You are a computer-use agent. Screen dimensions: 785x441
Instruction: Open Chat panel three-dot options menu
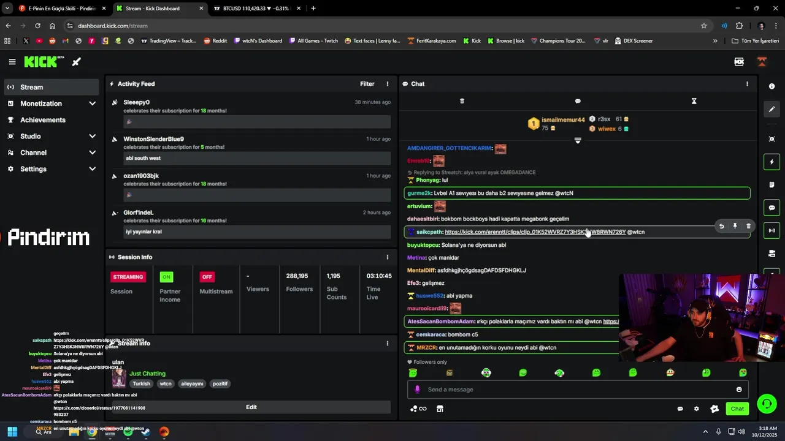click(747, 84)
